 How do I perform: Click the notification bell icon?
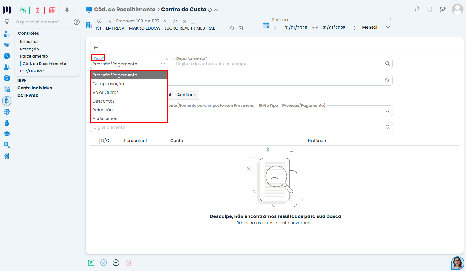[417, 9]
